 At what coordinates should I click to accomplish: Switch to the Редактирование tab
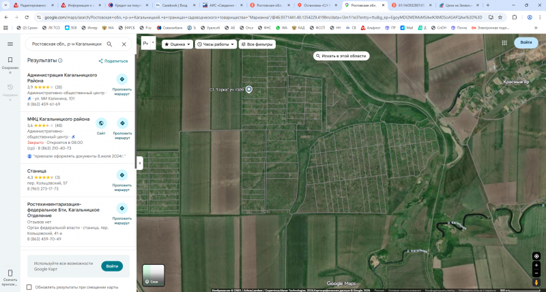coord(33,5)
